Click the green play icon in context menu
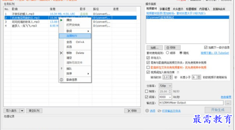235x130 pixels. 61,20
